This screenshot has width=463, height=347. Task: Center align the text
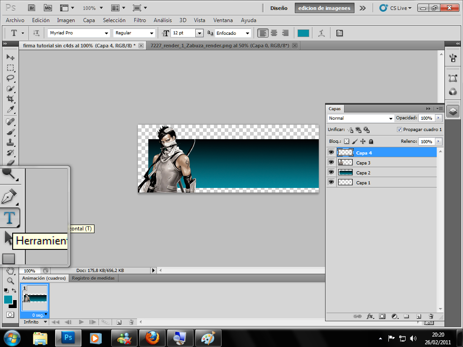[274, 33]
